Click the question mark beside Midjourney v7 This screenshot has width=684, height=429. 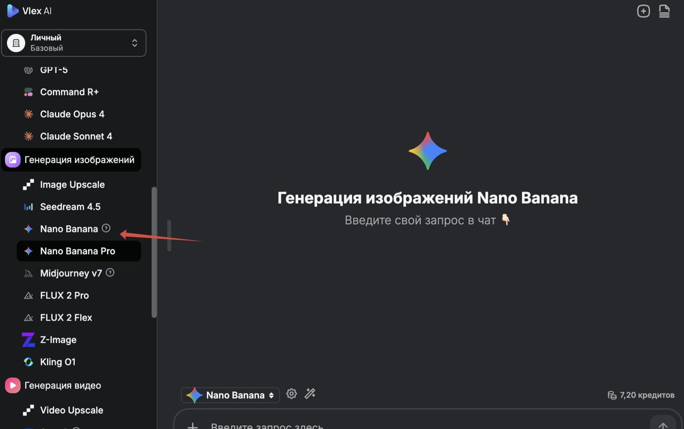pos(110,272)
